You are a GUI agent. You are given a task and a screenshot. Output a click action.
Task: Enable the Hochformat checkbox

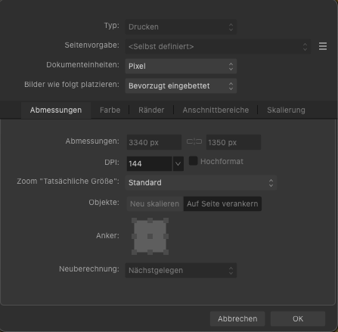click(193, 161)
